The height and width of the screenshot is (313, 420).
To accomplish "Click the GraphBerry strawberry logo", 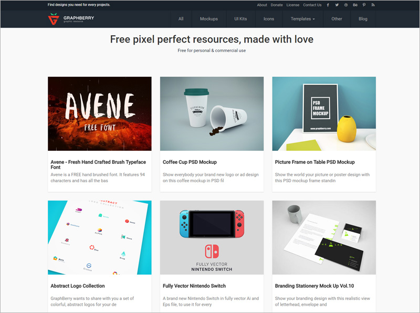I will pyautogui.click(x=54, y=19).
